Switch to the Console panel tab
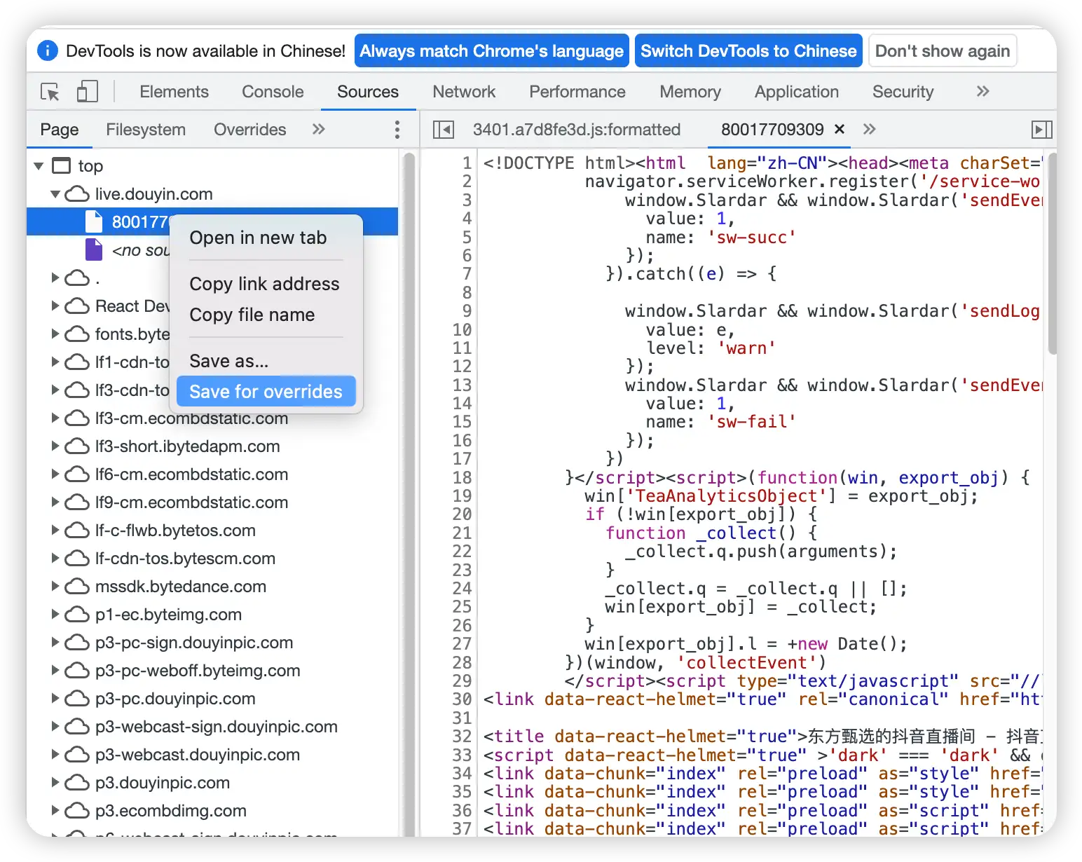This screenshot has width=1082, height=862. pyautogui.click(x=273, y=92)
